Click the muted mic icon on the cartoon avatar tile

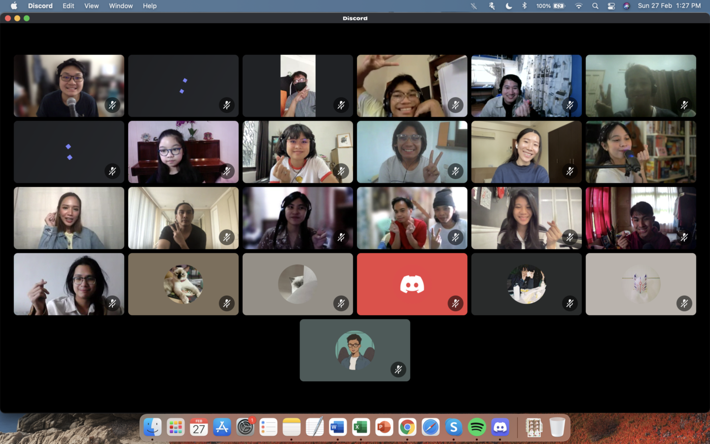pos(398,370)
